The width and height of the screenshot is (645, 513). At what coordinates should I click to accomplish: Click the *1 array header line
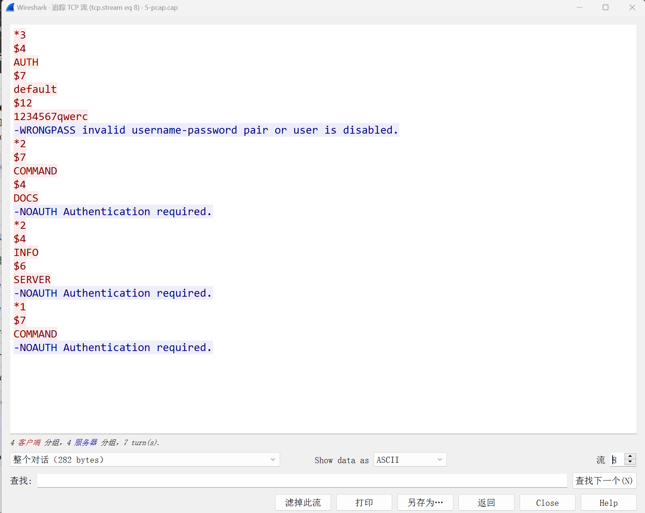pyautogui.click(x=20, y=307)
